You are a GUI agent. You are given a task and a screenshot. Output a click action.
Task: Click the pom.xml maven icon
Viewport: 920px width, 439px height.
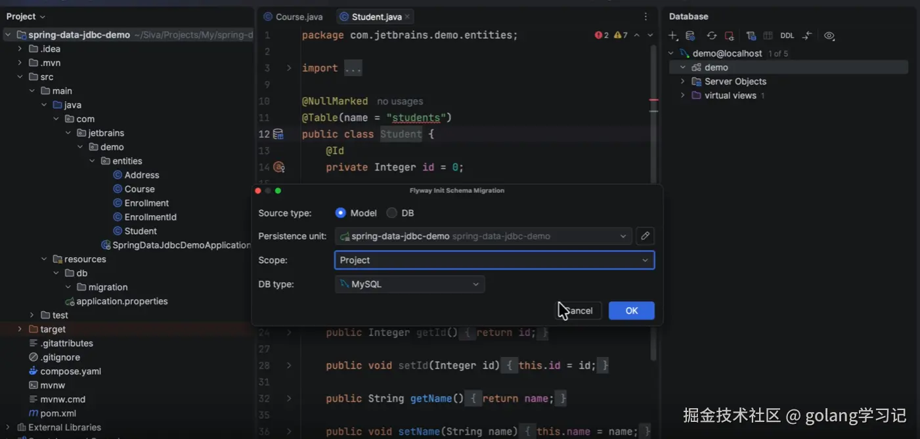click(33, 413)
